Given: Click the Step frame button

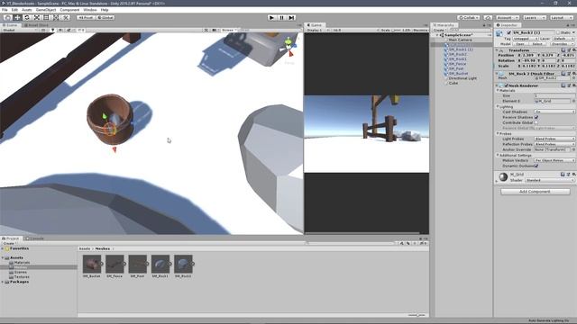Looking at the screenshot, I should (291, 18).
